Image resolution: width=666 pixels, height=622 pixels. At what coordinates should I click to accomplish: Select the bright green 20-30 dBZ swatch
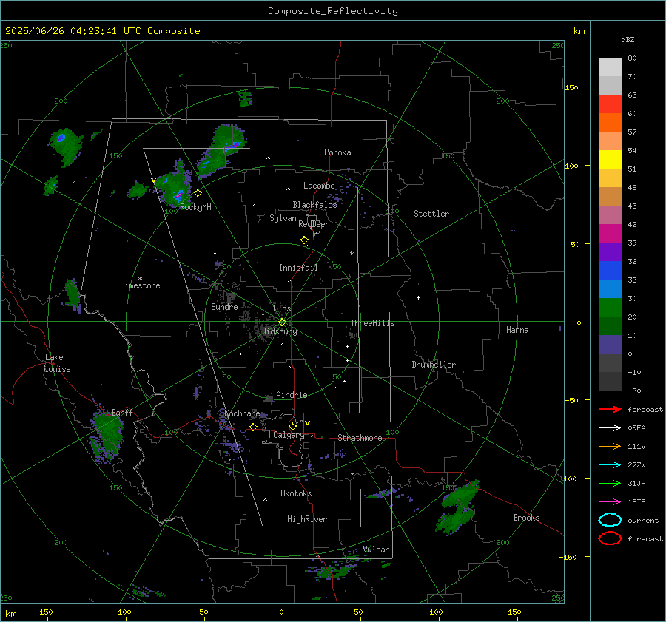[610, 308]
